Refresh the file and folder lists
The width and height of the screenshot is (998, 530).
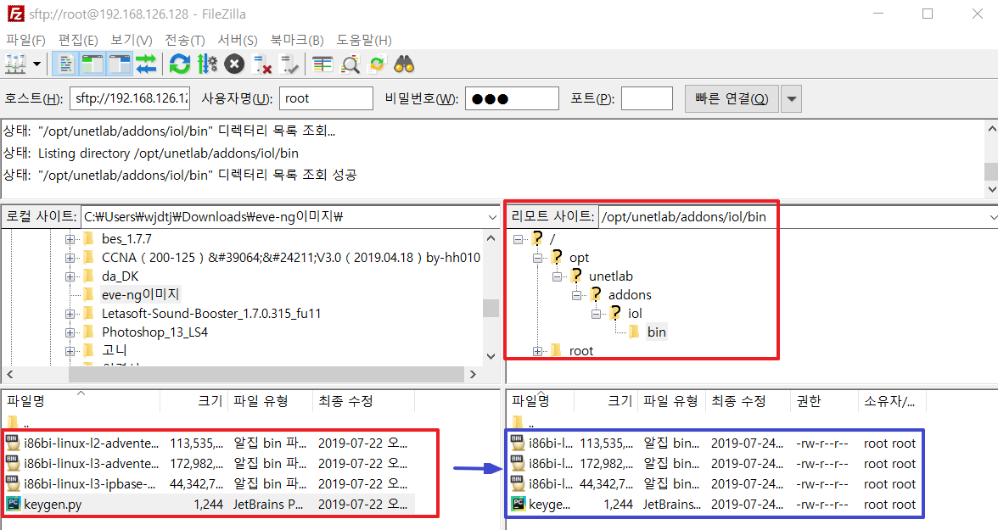180,64
